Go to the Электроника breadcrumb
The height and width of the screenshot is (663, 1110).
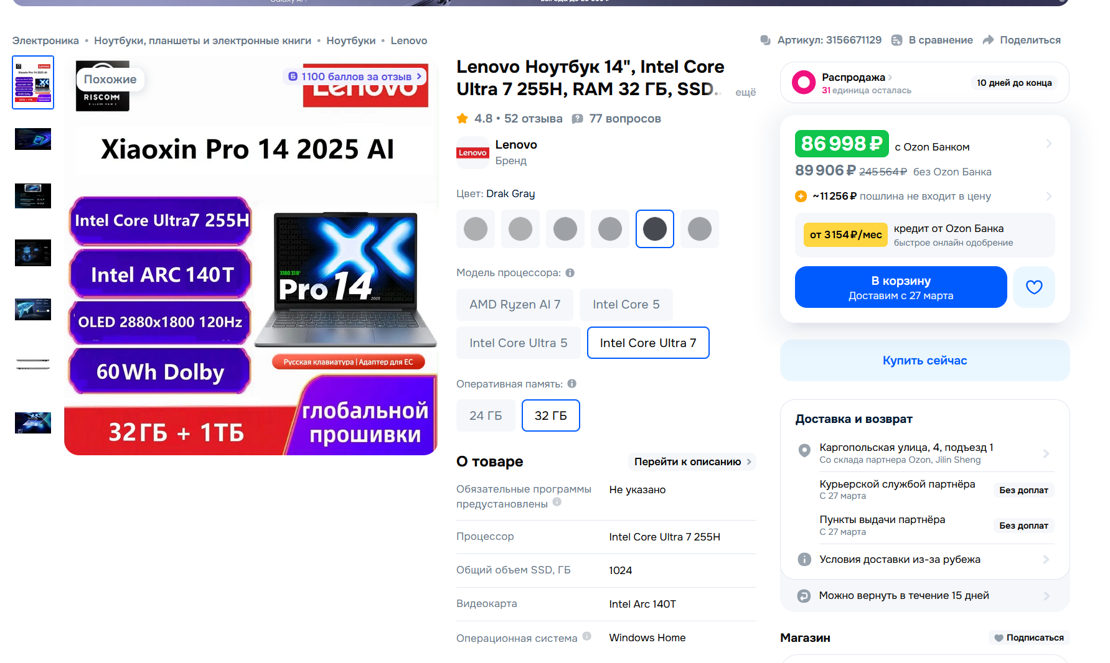[x=45, y=40]
